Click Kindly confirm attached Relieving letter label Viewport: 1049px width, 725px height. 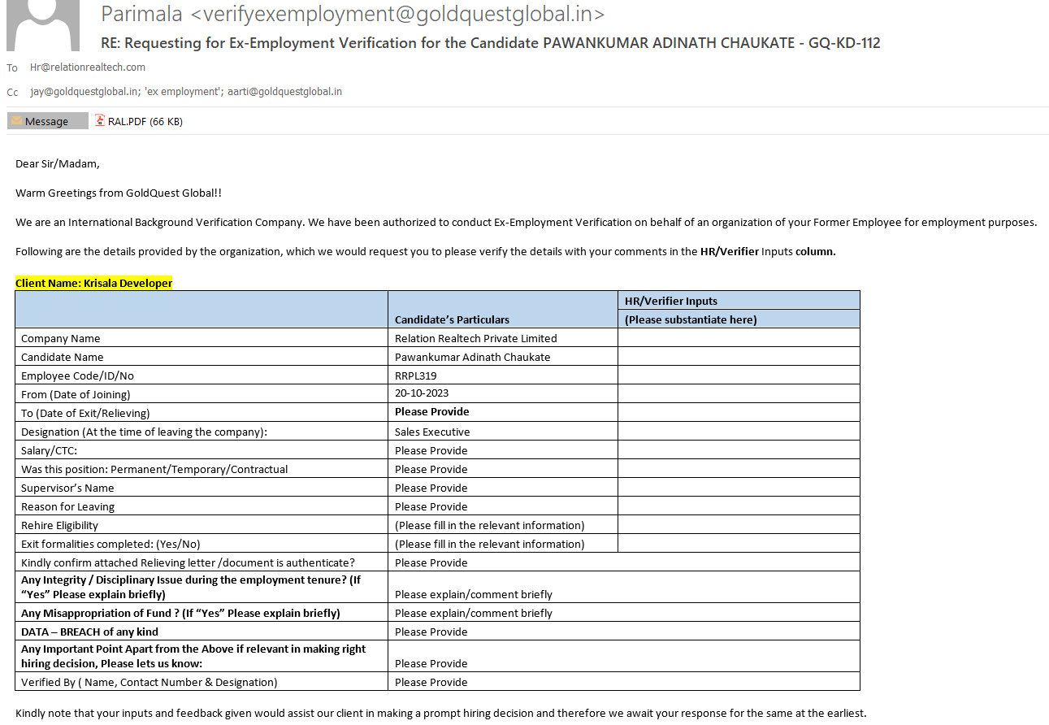coord(189,562)
